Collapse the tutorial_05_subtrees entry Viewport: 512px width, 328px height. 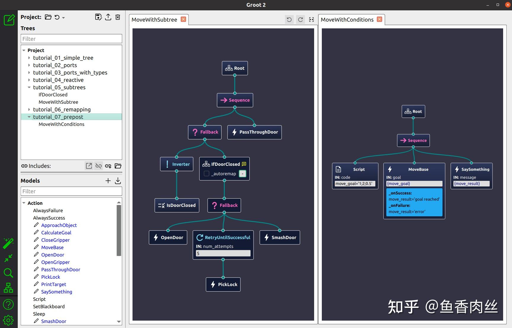(x=29, y=87)
